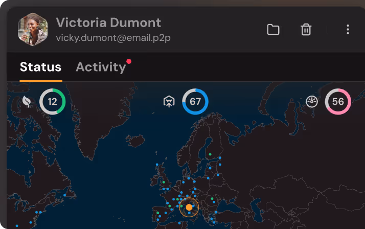Click the blue ring showing 67
365x229 pixels.
195,102
